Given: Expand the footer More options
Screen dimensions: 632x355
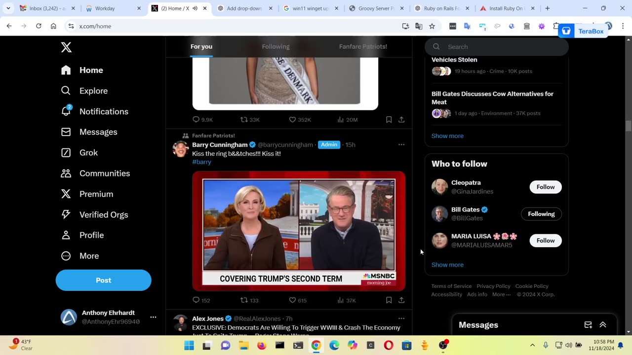Looking at the screenshot, I should (x=501, y=295).
